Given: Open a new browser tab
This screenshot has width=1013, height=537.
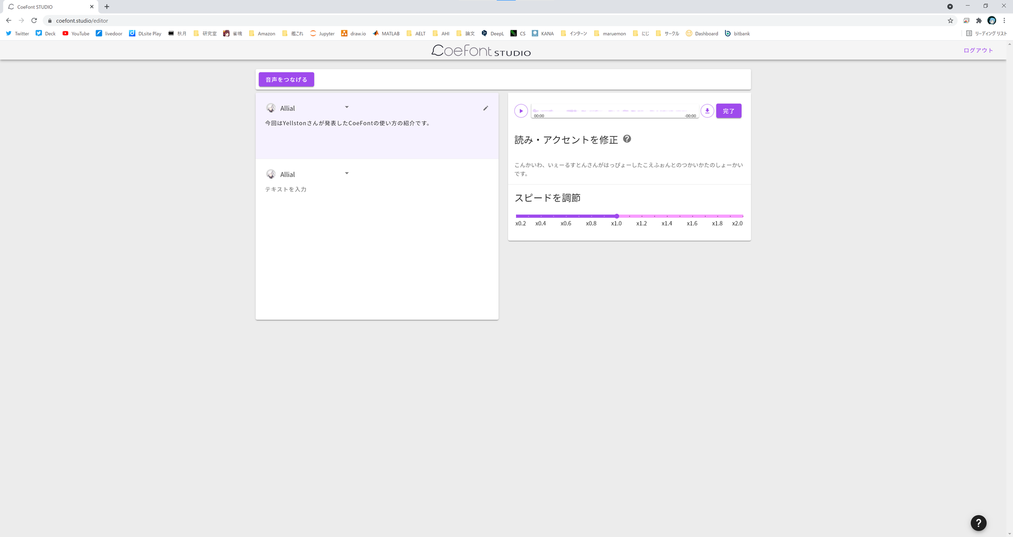Looking at the screenshot, I should [107, 7].
